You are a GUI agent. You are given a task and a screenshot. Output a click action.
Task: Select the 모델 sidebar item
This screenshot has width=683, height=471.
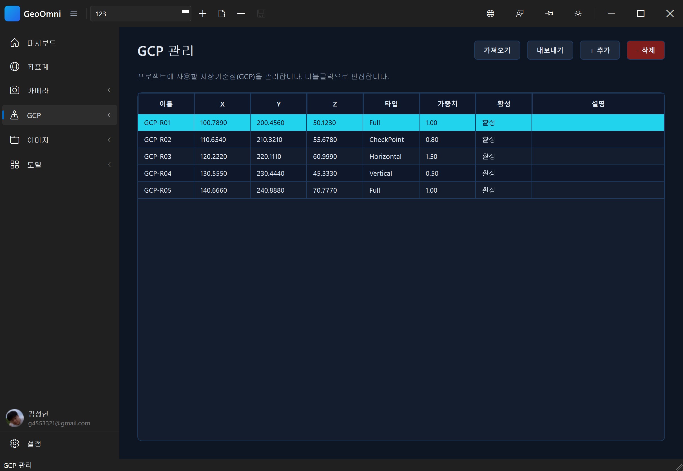pos(60,165)
